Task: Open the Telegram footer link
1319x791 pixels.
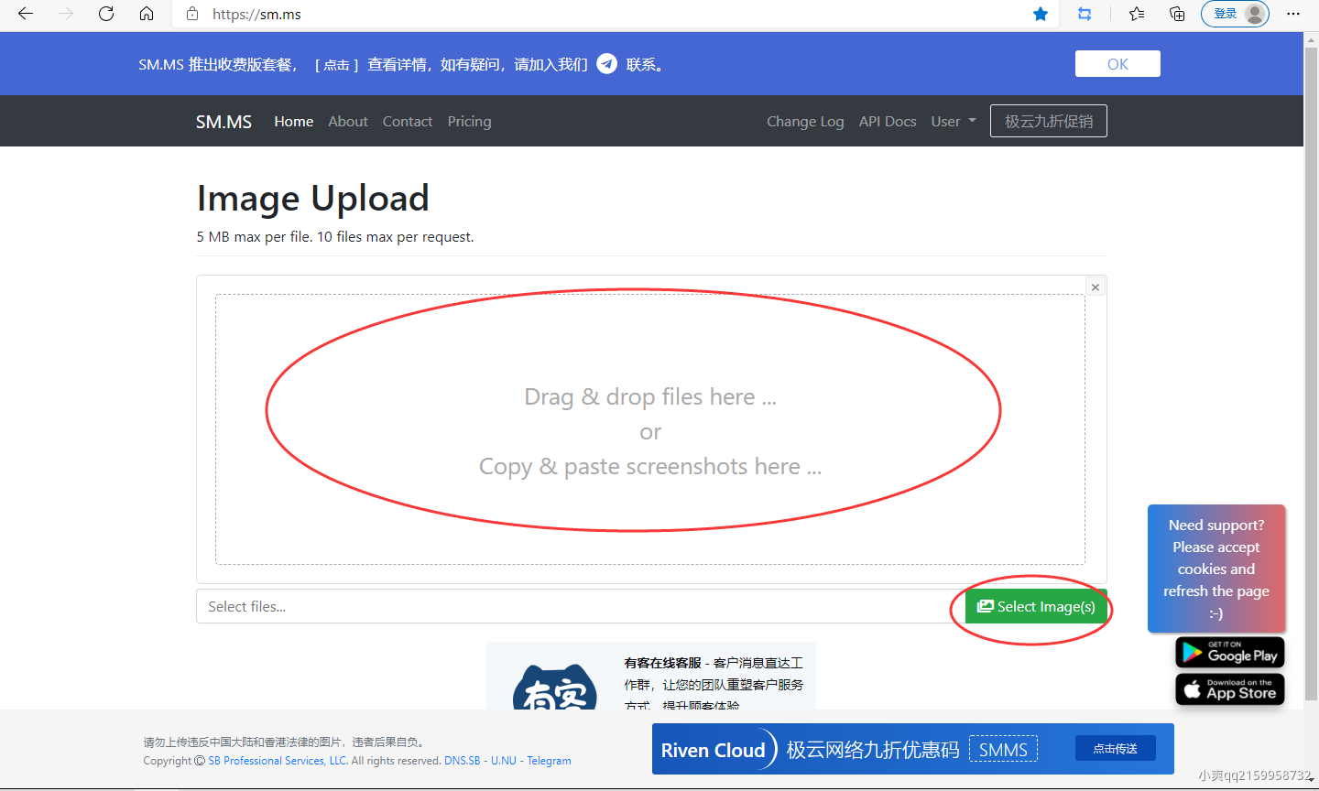Action: click(549, 761)
